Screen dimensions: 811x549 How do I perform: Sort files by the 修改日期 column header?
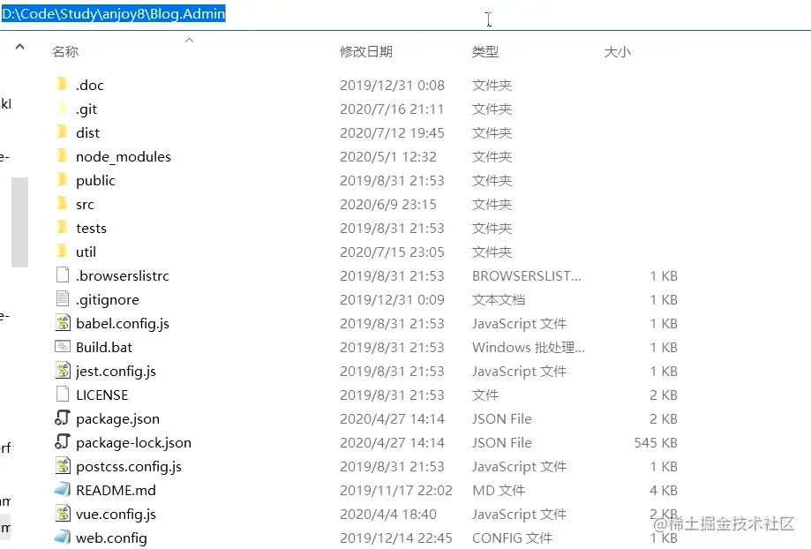click(x=366, y=52)
